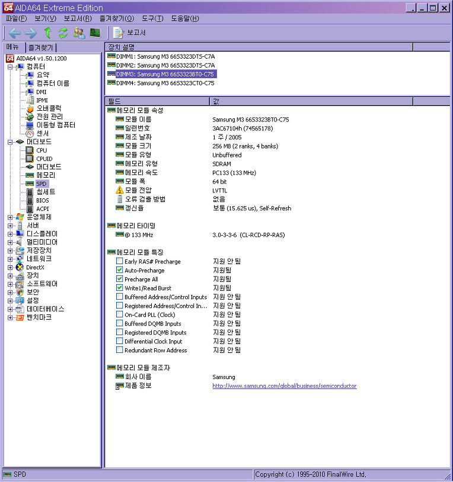The width and height of the screenshot is (453, 482).
Task: Select SPD tree item
Action: (42, 184)
